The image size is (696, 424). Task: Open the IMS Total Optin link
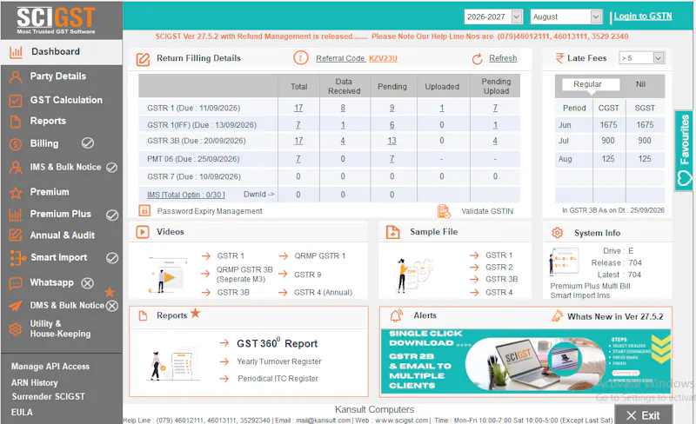point(186,195)
